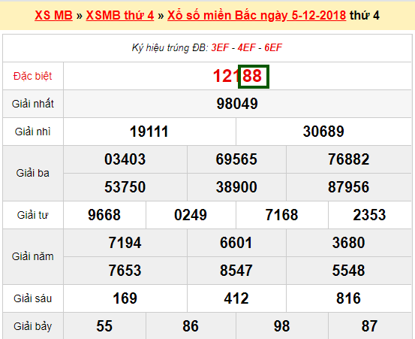Open the XS MB breadcrumb link

coord(53,15)
